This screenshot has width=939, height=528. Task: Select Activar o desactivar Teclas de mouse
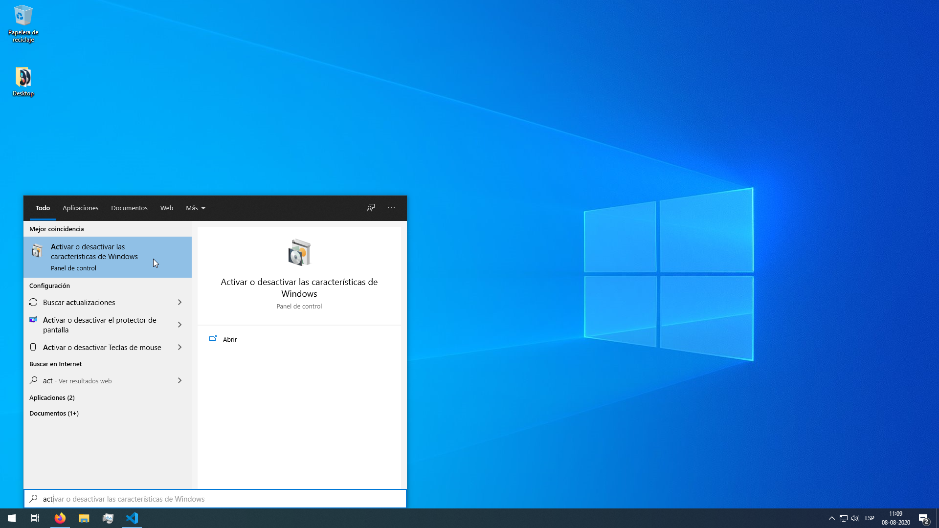pos(108,347)
